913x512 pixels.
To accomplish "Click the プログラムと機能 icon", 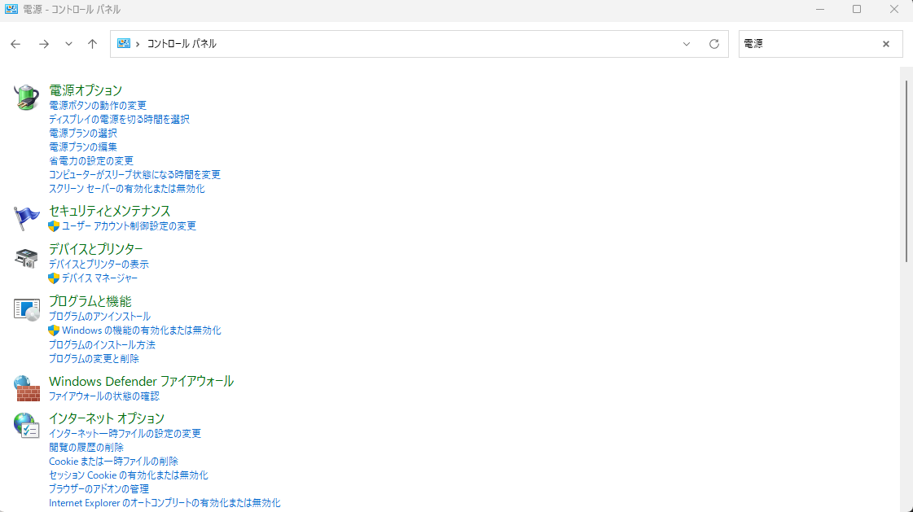I will pos(27,309).
